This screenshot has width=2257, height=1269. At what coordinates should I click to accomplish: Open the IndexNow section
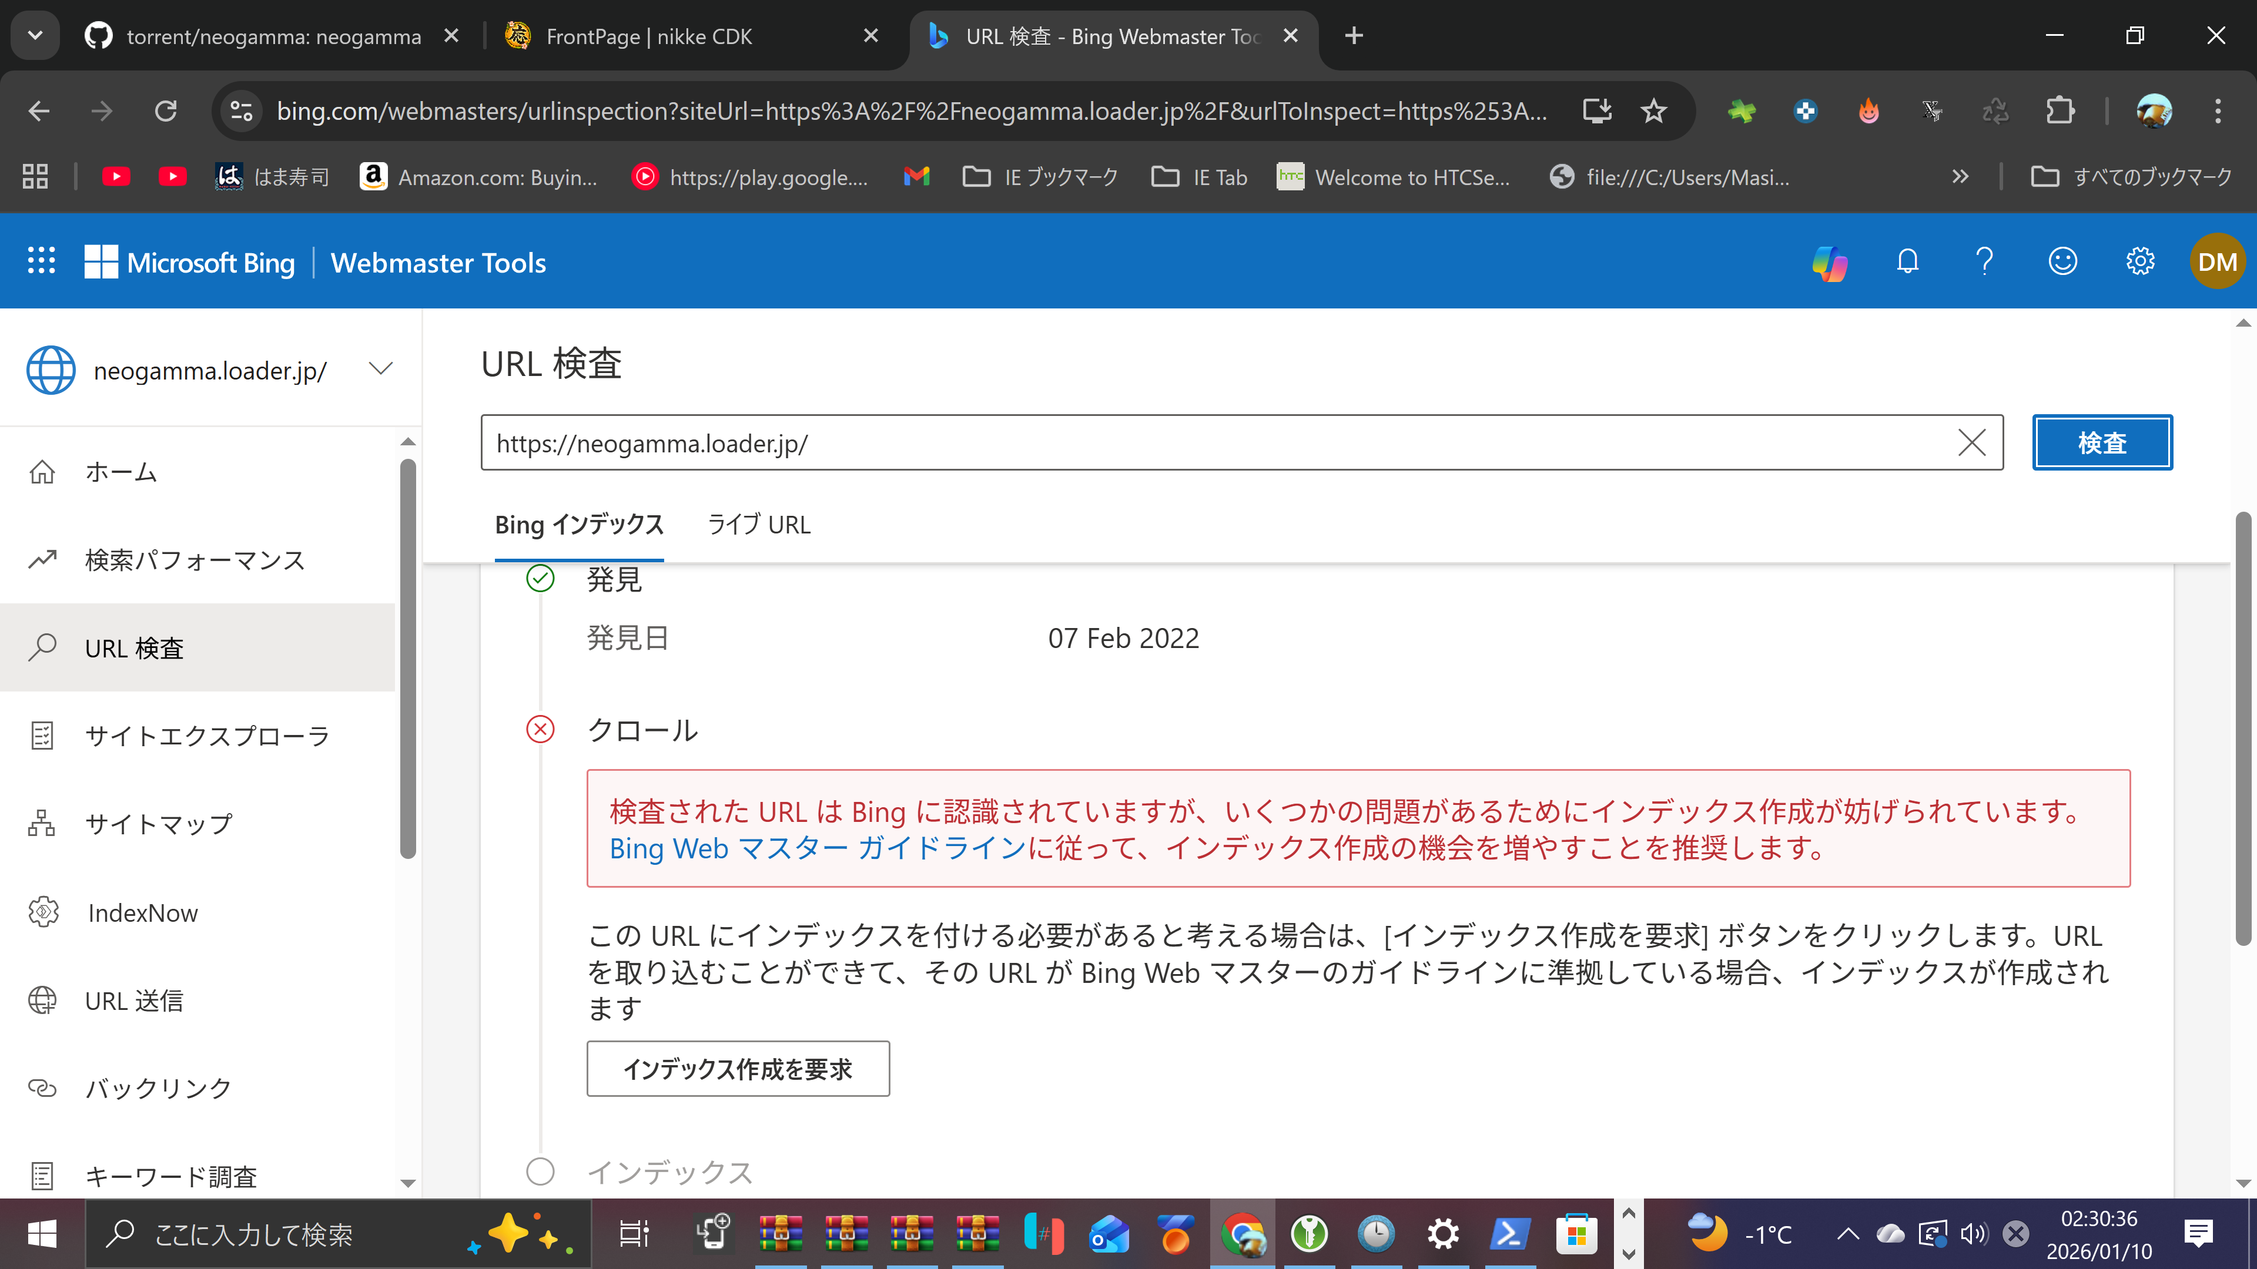pyautogui.click(x=143, y=912)
